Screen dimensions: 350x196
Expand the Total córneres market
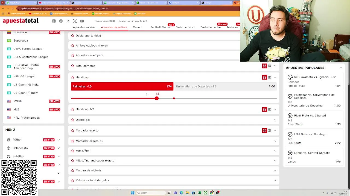(275, 66)
